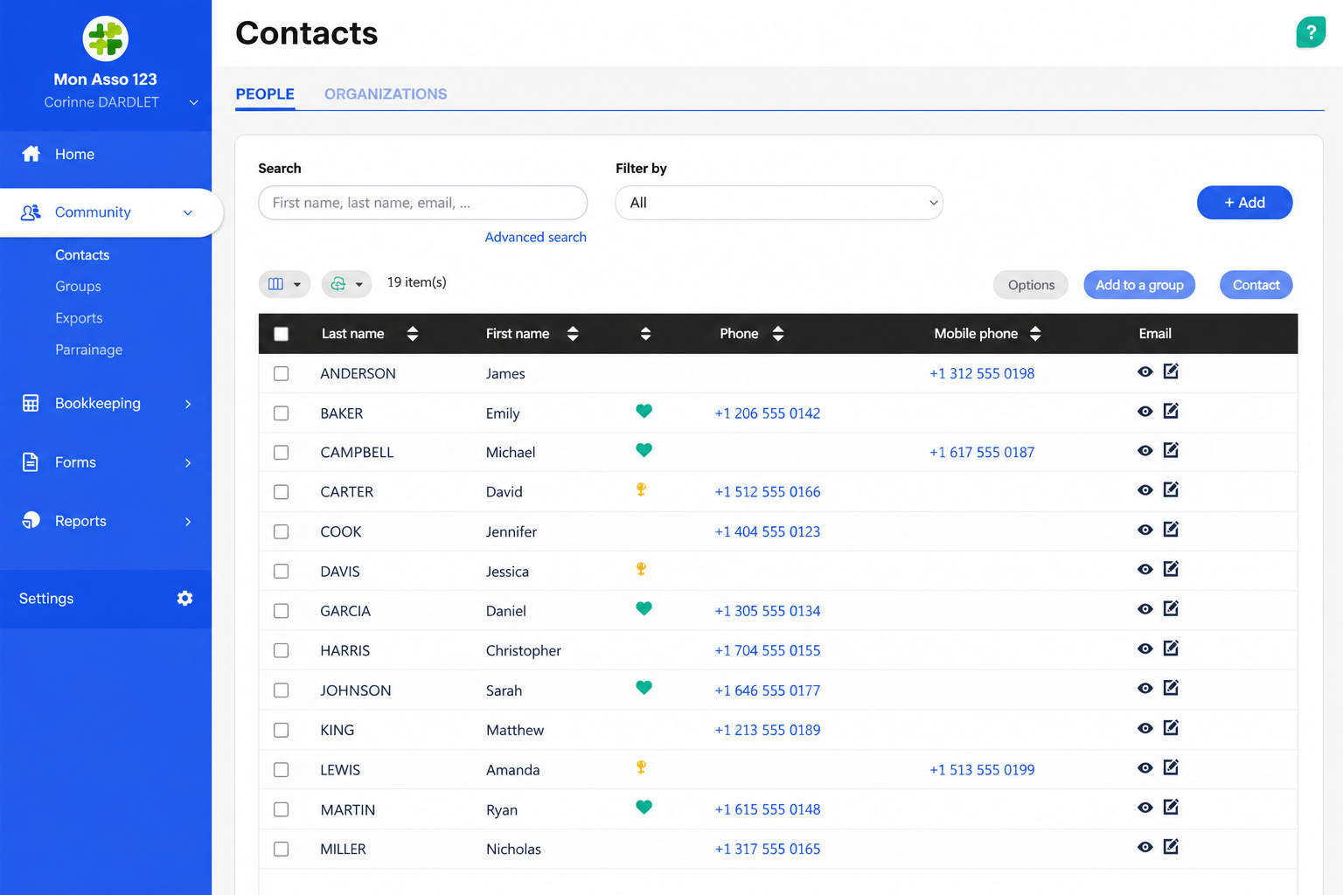This screenshot has height=895, width=1343.
Task: Click the edit icon for MILLER Nicholas
Action: (x=1172, y=847)
